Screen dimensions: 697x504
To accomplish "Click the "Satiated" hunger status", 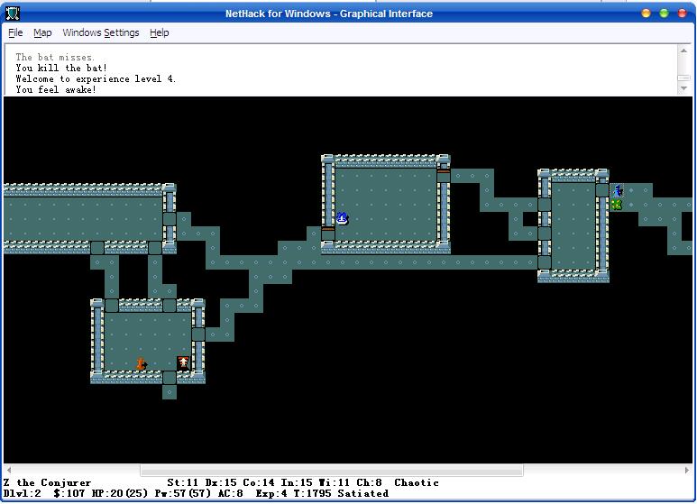I will (362, 493).
